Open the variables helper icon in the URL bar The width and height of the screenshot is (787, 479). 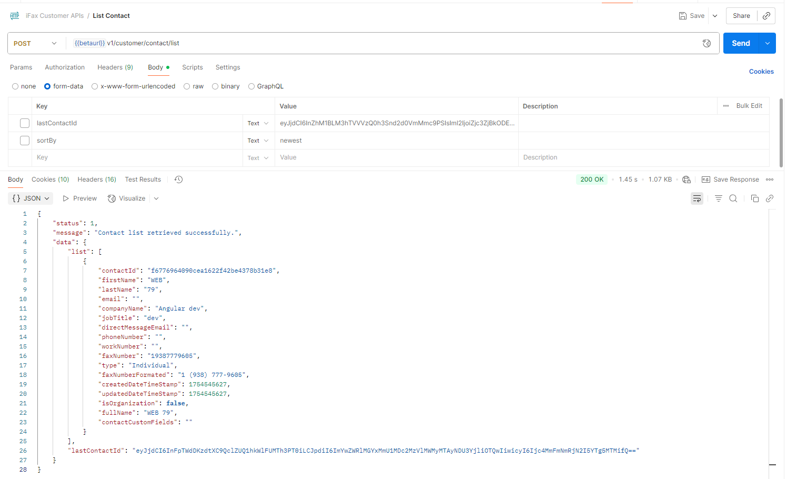[707, 43]
